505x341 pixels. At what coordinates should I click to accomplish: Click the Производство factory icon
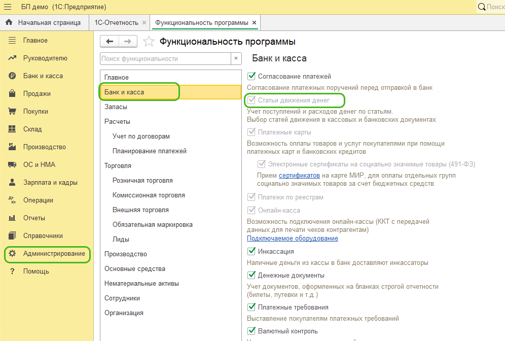(x=13, y=147)
